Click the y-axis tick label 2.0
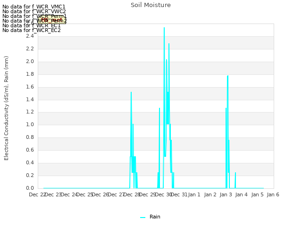 [30, 62]
